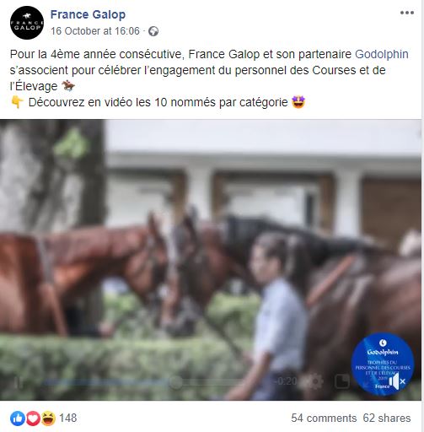Click the -0:20 remaining time label
Screen dimensions: 424x432
tap(286, 381)
